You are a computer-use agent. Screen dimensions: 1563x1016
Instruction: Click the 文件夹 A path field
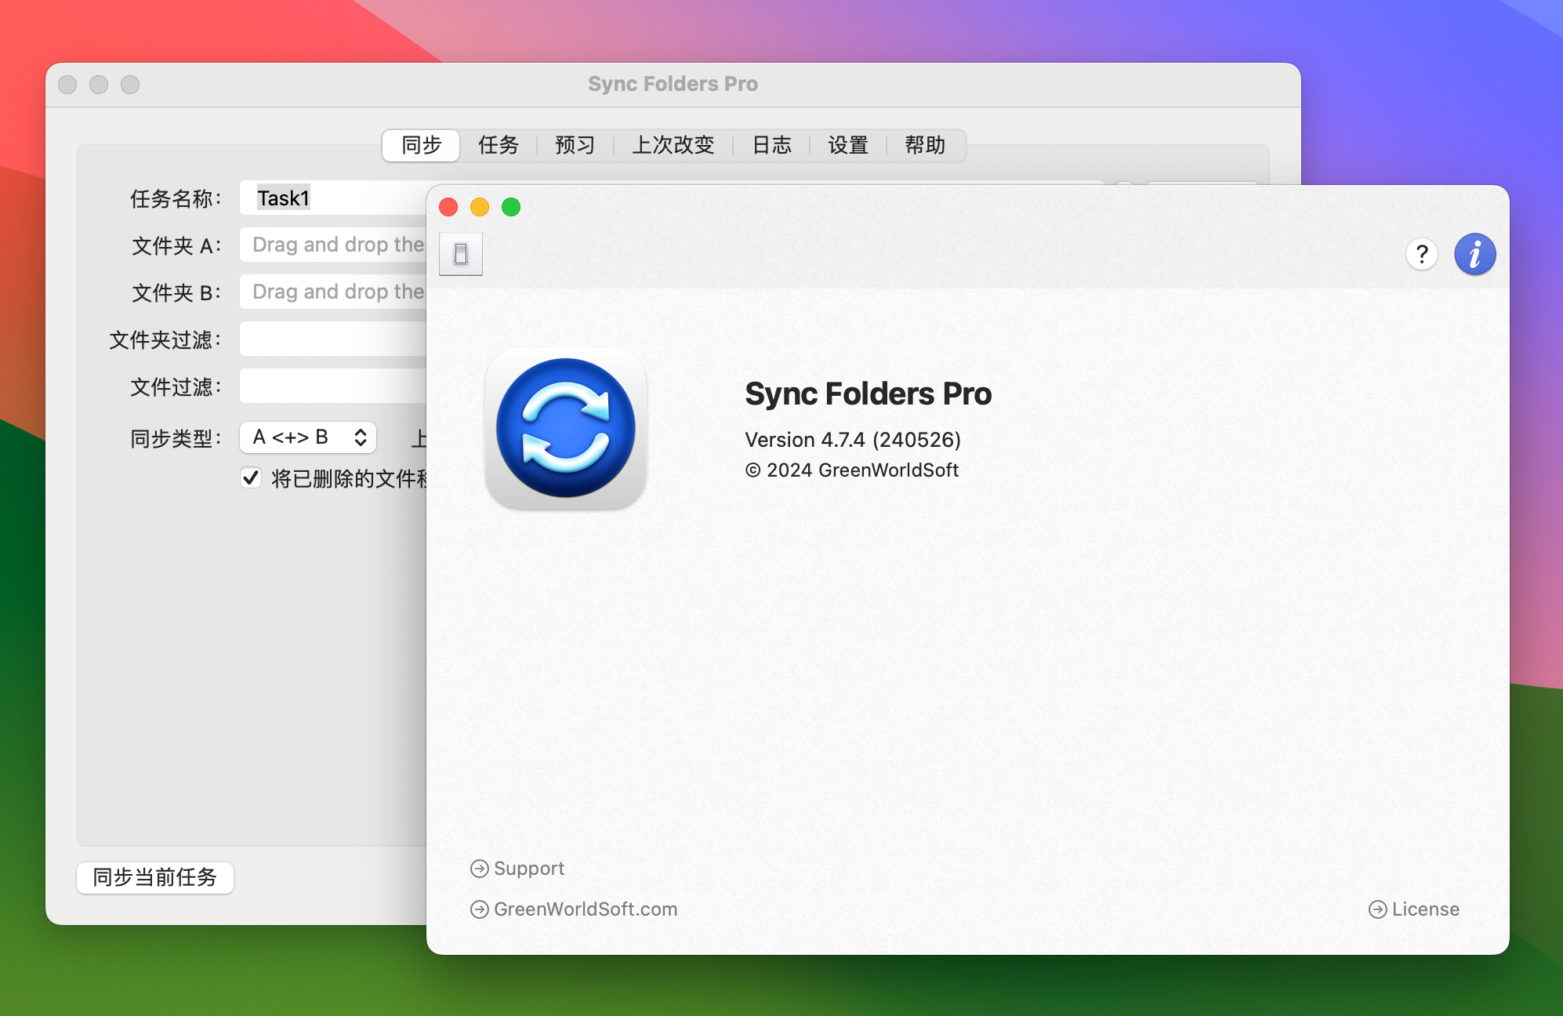(333, 245)
